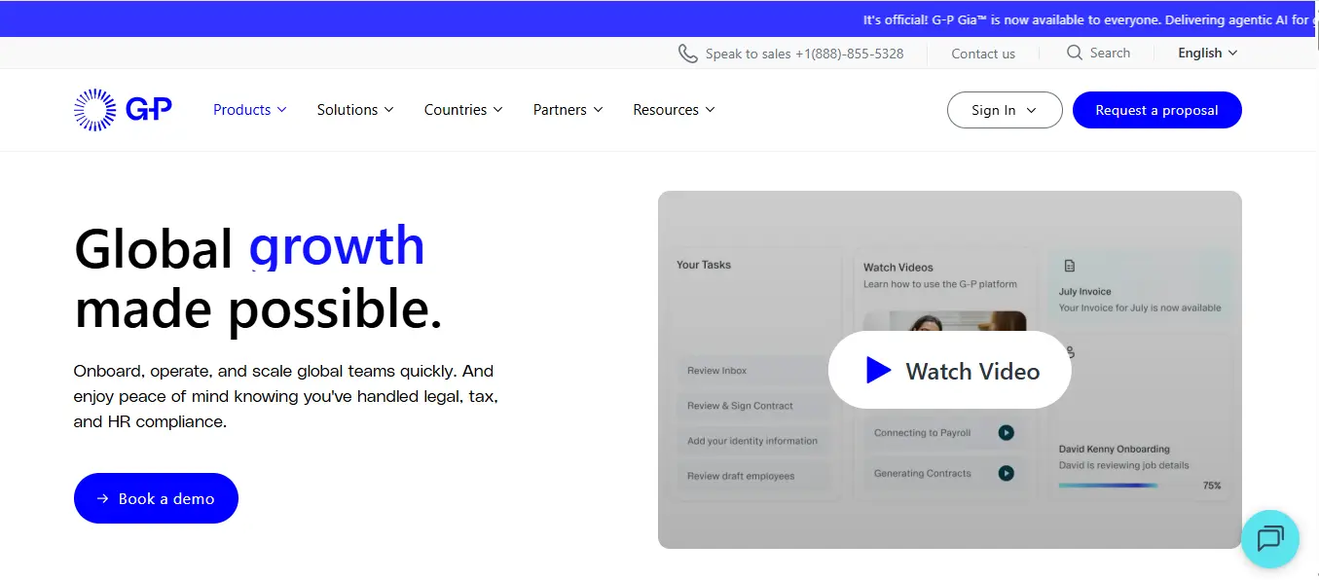This screenshot has width=1319, height=580.
Task: Open the Sign In dropdown button
Action: coord(1005,110)
